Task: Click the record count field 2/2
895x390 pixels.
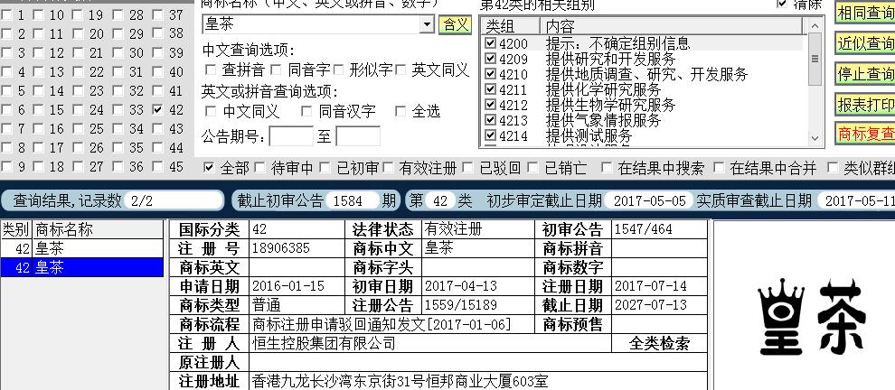Action: pyautogui.click(x=173, y=200)
